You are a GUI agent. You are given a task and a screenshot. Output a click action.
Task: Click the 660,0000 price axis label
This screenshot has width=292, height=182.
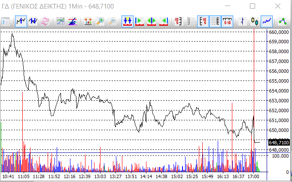point(279,32)
